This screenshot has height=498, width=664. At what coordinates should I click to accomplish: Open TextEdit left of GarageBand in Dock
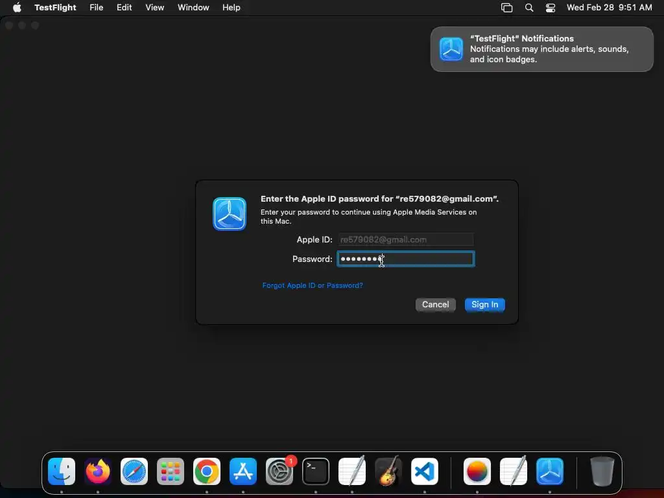click(x=352, y=471)
